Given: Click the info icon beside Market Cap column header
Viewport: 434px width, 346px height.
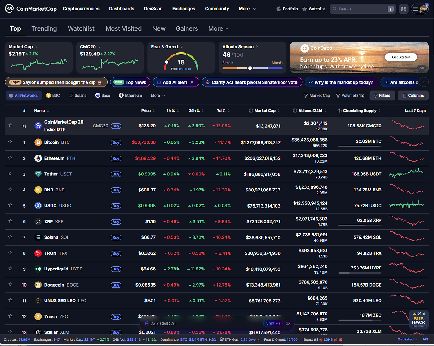Looking at the screenshot, I should tap(251, 111).
